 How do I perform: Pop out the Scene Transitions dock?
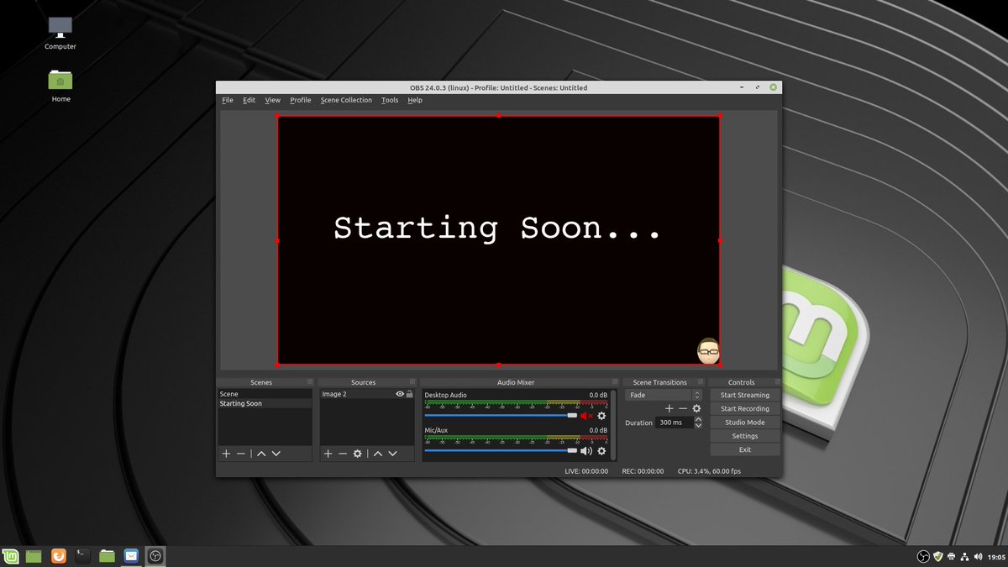pyautogui.click(x=701, y=382)
